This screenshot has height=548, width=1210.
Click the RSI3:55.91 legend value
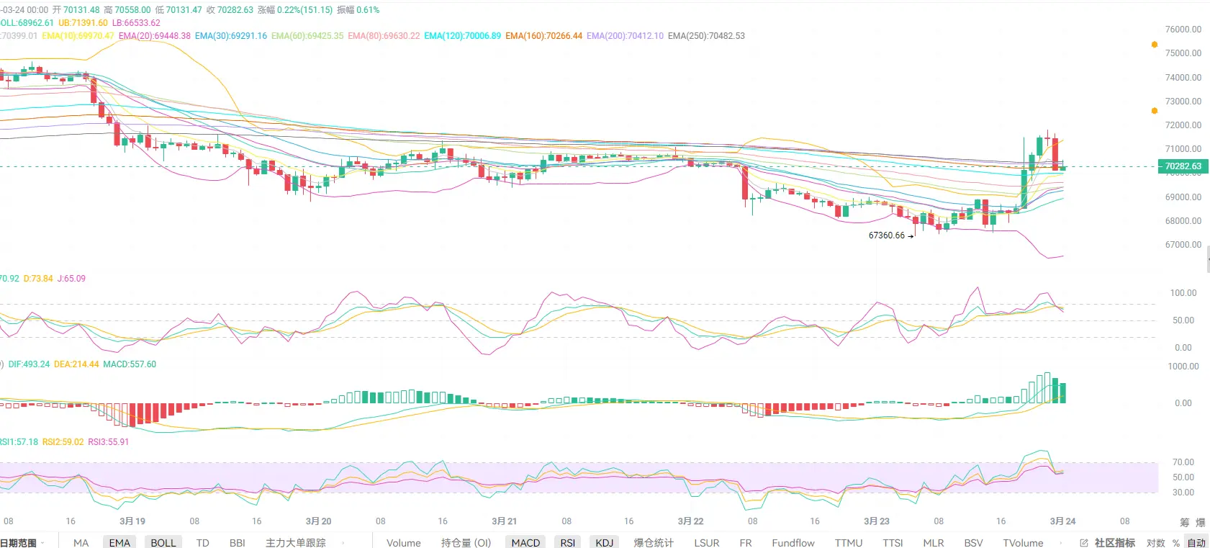[109, 442]
